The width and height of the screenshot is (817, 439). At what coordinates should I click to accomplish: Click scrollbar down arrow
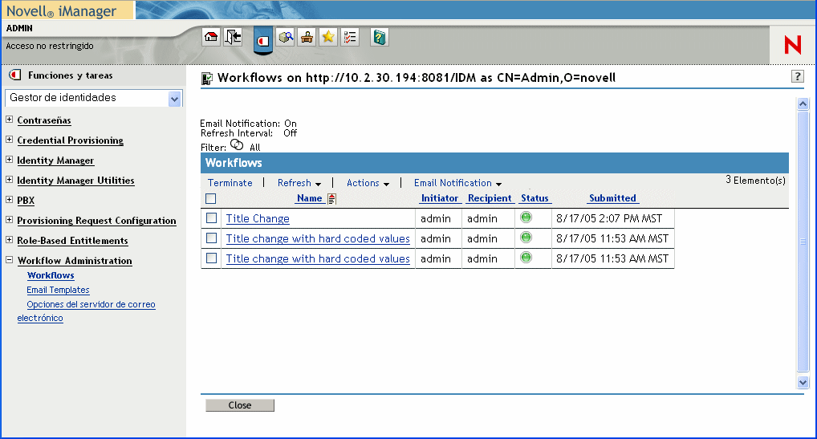coord(803,382)
